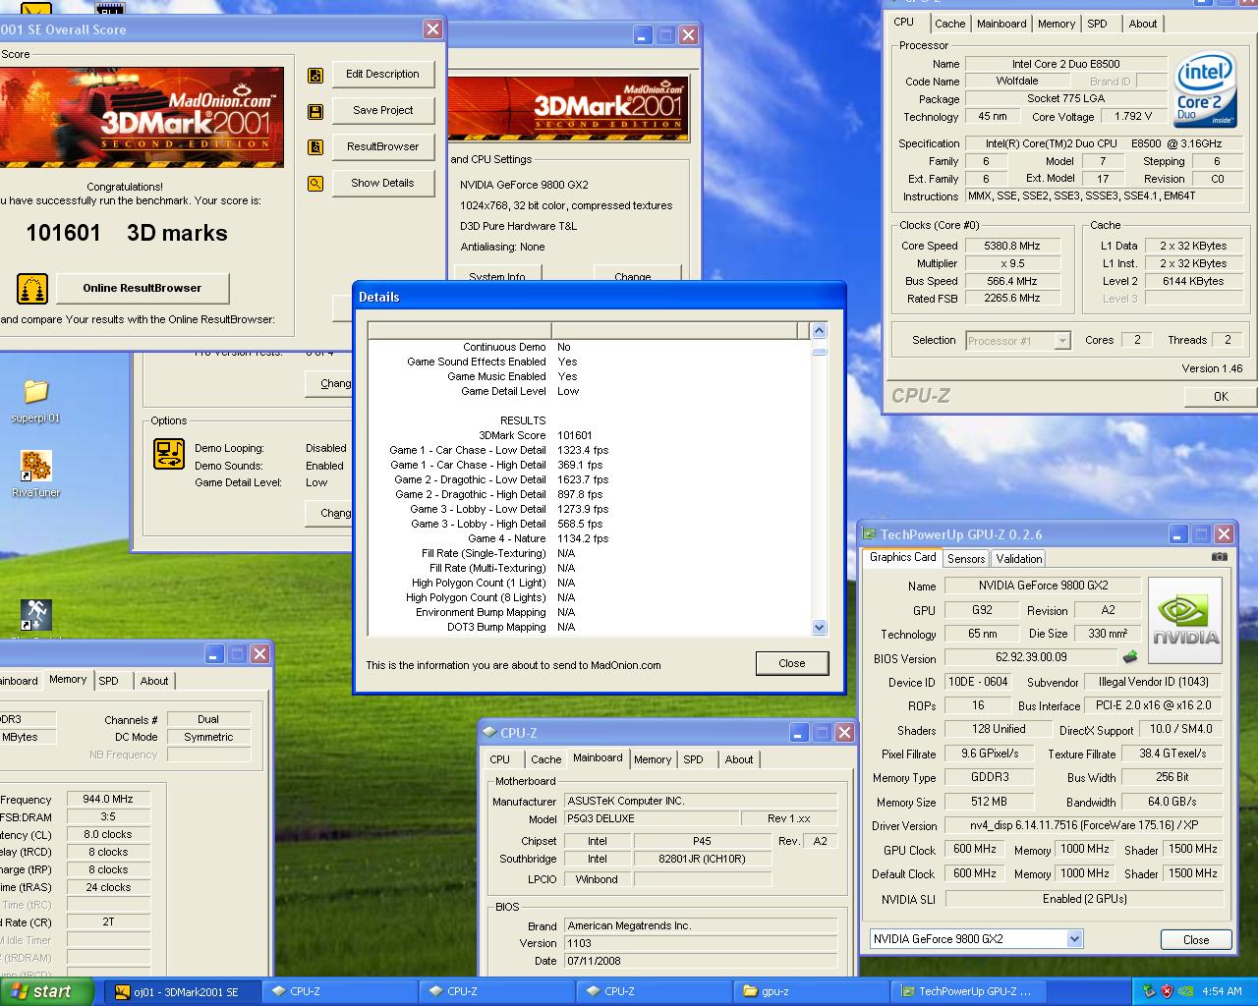The width and height of the screenshot is (1258, 1006).
Task: Click the GPU-Z BIOS save chip icon
Action: [1130, 657]
